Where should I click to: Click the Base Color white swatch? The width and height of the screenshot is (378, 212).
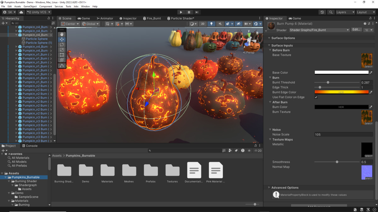coord(341,73)
